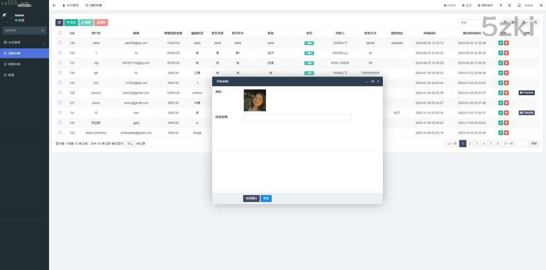Image resolution: width=546 pixels, height=270 pixels.
Task: Click the 审核通过 approve button in dialog
Action: coord(251,198)
